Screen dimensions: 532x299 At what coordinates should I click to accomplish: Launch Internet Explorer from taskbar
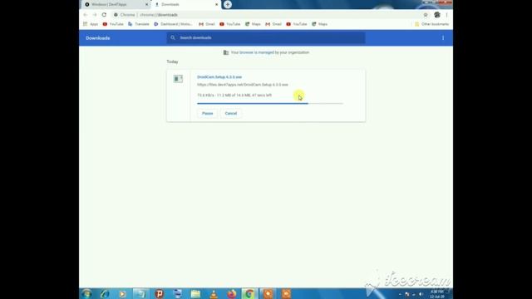[105, 293]
